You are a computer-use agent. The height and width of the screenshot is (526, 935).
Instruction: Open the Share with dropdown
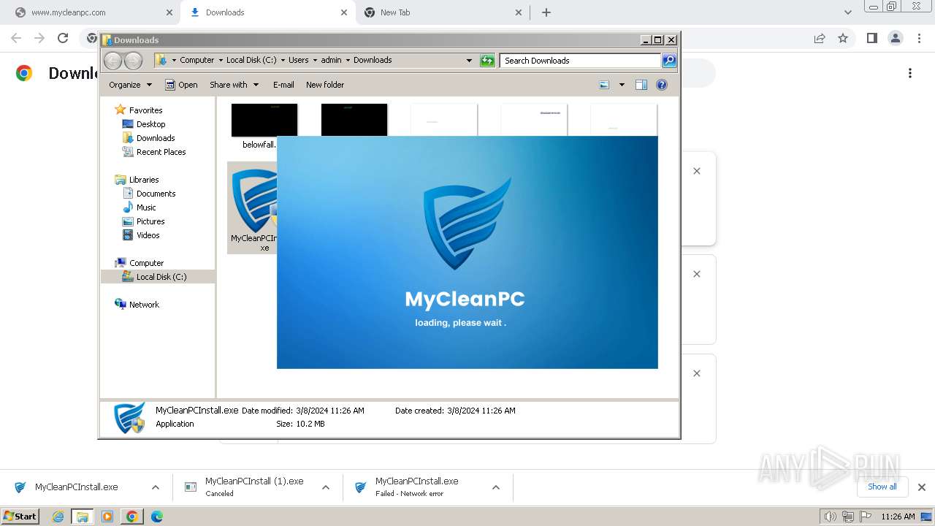(234, 85)
